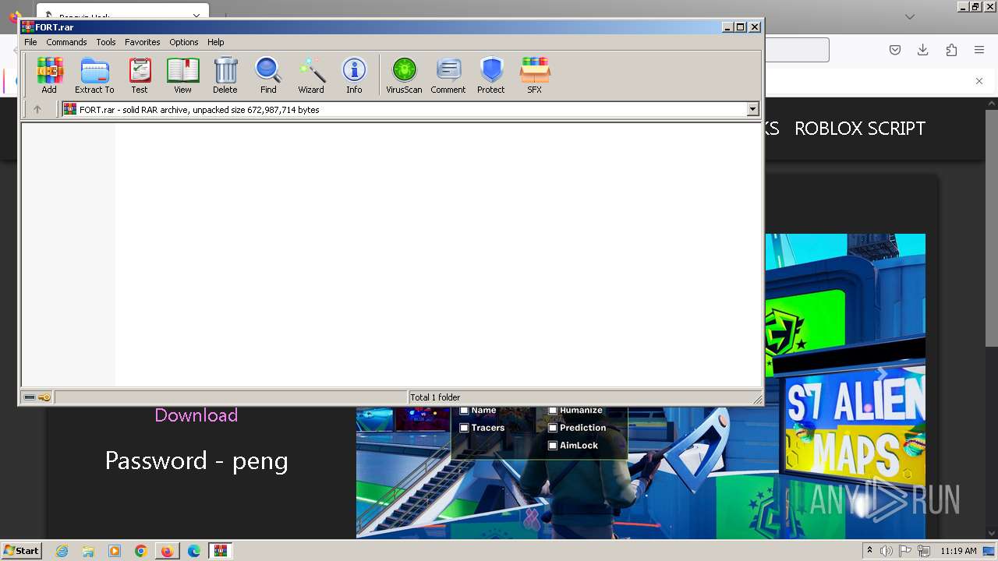
Task: Open Firefox hamburger application menu
Action: (x=979, y=50)
